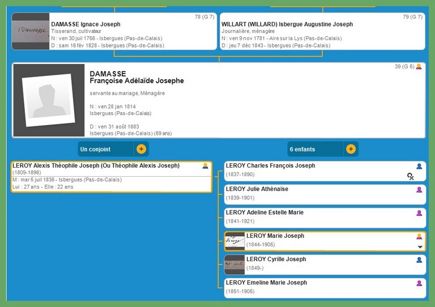Click the person icon on the Alexis Théophile spouse card

206,166
